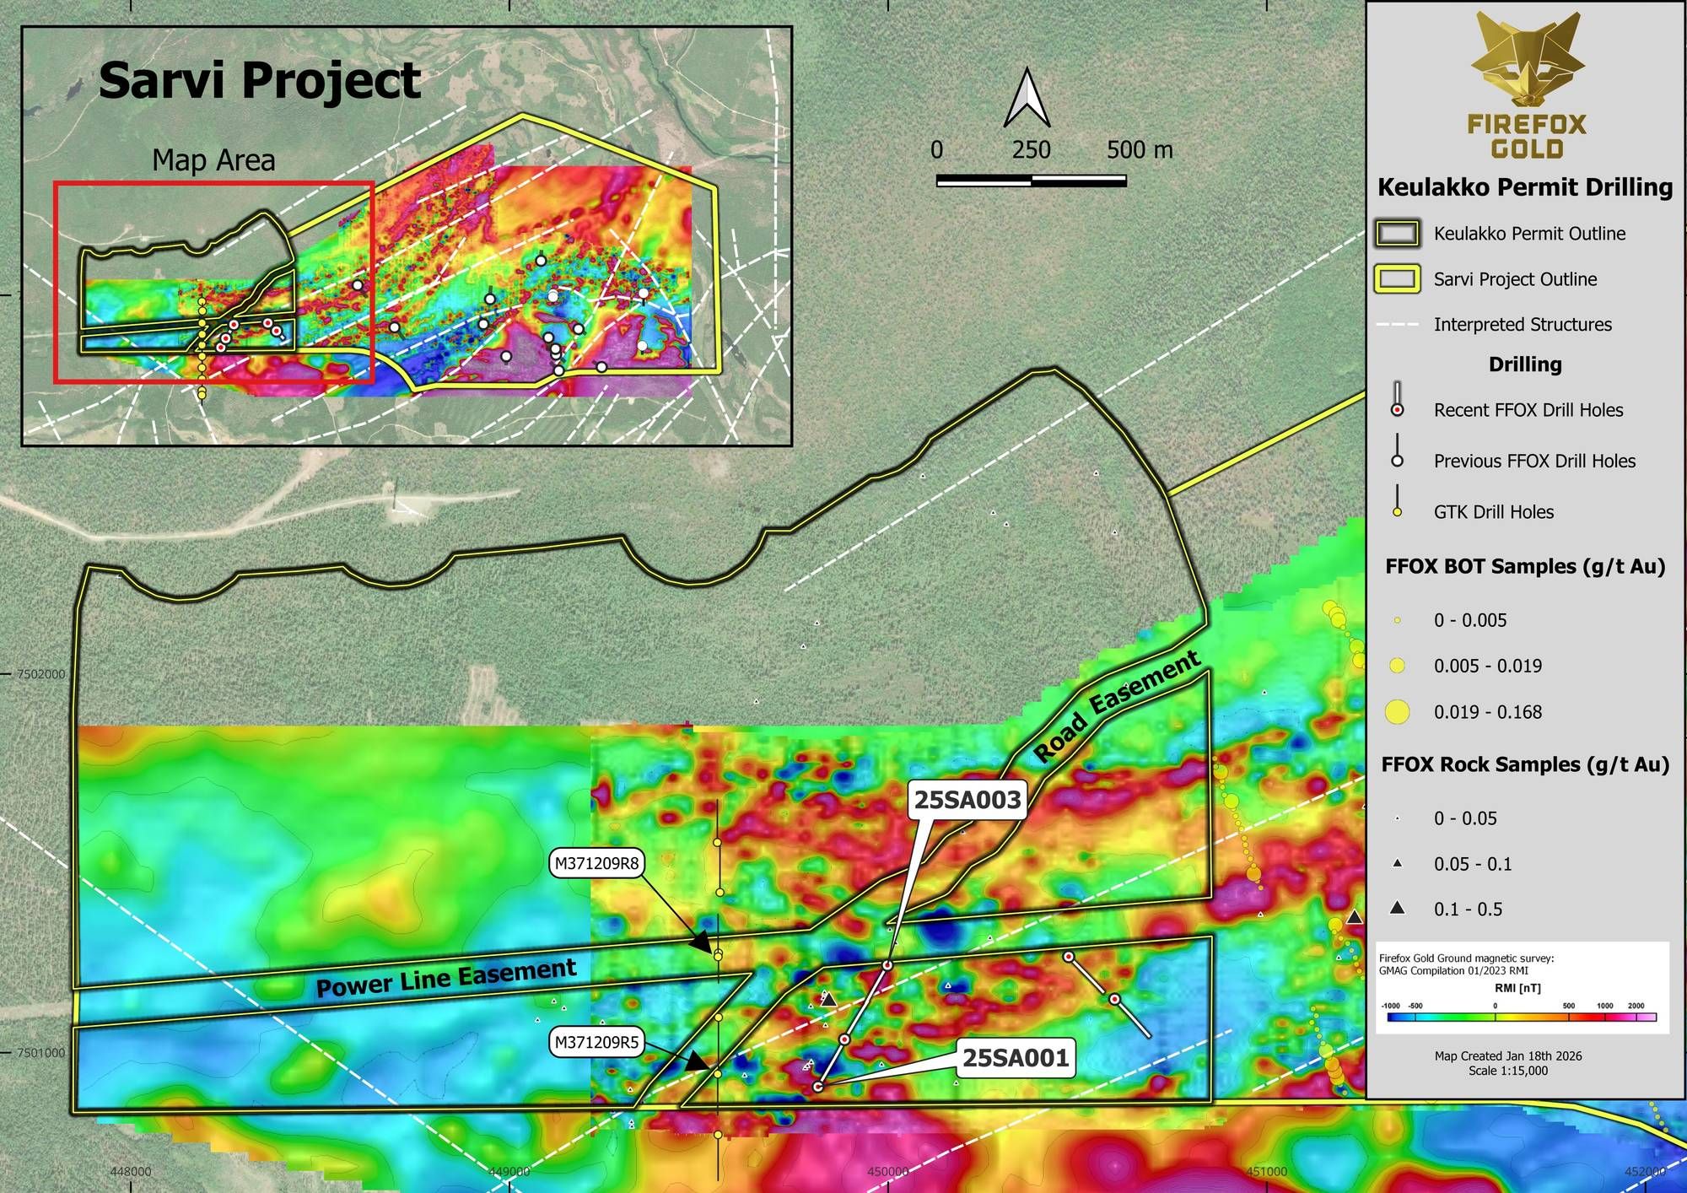Click the Sarvi Project title
Image resolution: width=1687 pixels, height=1193 pixels.
[259, 81]
